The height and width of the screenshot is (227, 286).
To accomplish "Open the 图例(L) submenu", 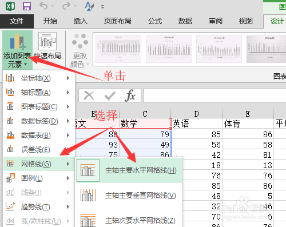I will (x=39, y=178).
